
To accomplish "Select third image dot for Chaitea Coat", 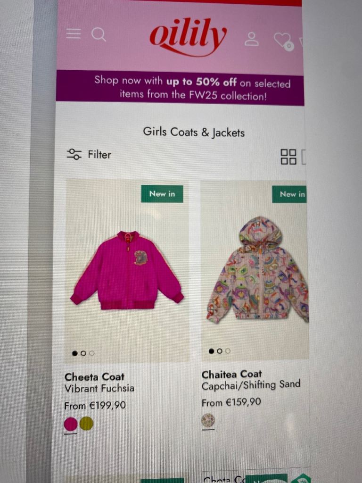I will (x=228, y=351).
